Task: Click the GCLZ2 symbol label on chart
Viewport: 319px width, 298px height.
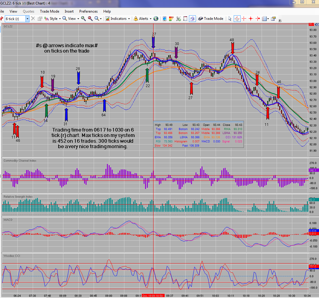Action: [x=8, y=26]
